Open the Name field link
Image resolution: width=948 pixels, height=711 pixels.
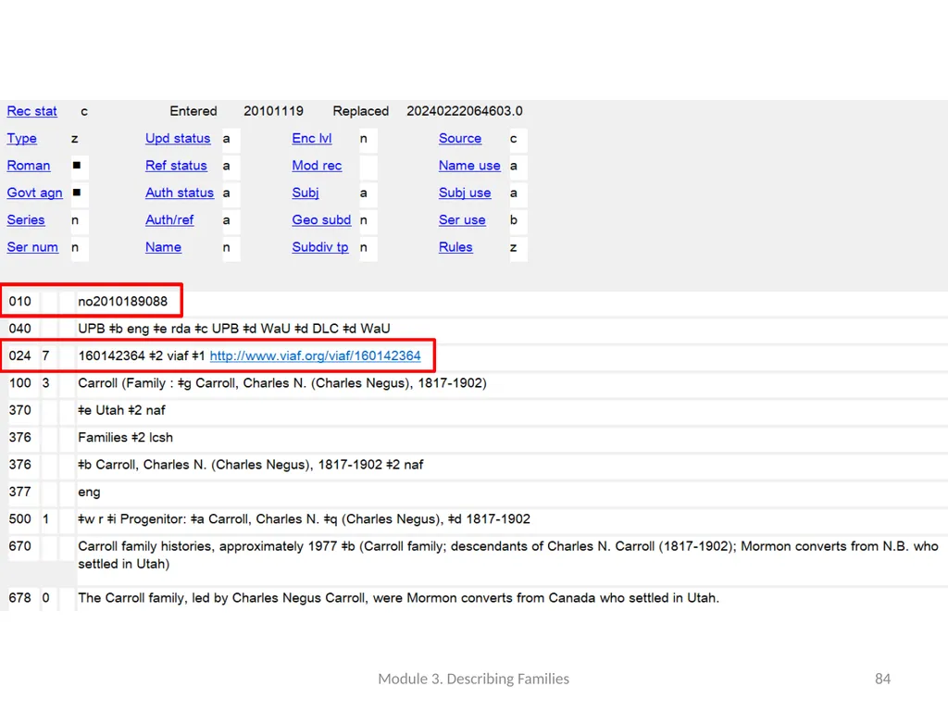click(x=163, y=247)
